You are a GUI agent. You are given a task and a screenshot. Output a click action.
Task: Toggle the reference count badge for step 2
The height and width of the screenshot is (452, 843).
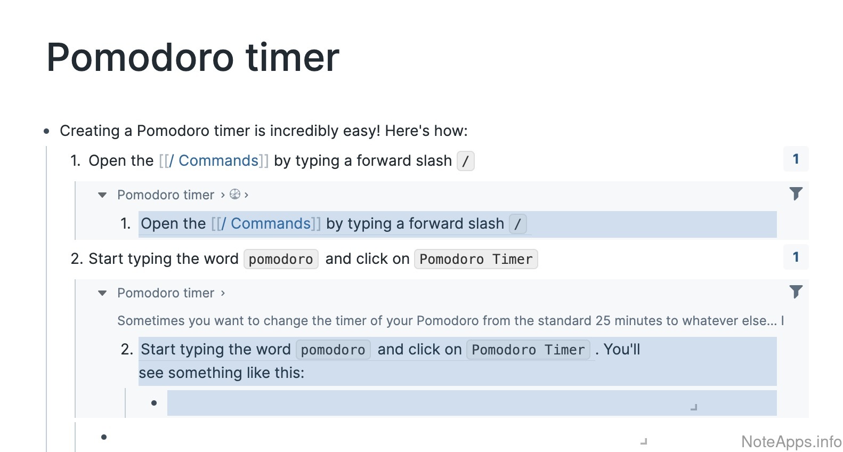(796, 257)
